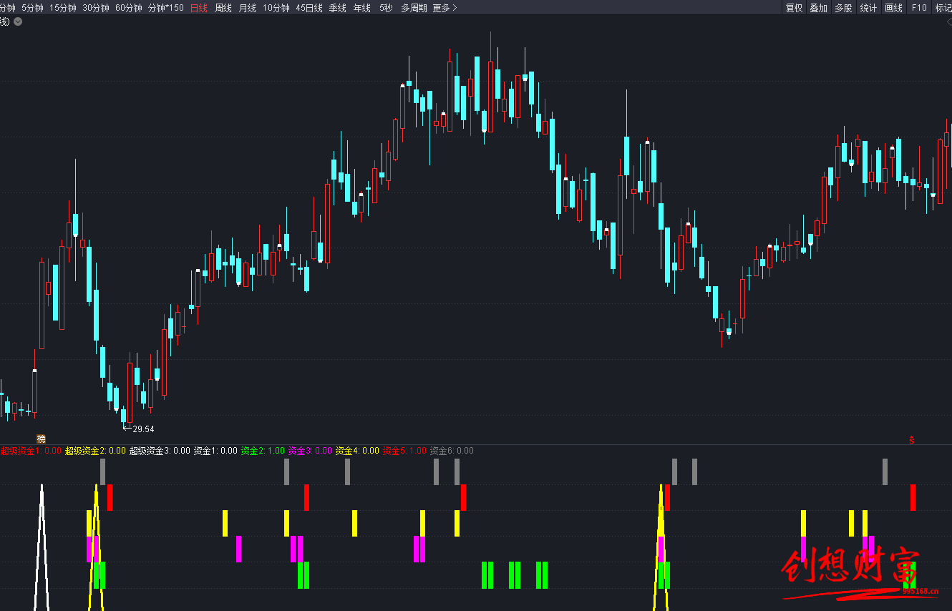
Task: Switch to the 15分钟 period tab
Action: point(62,8)
